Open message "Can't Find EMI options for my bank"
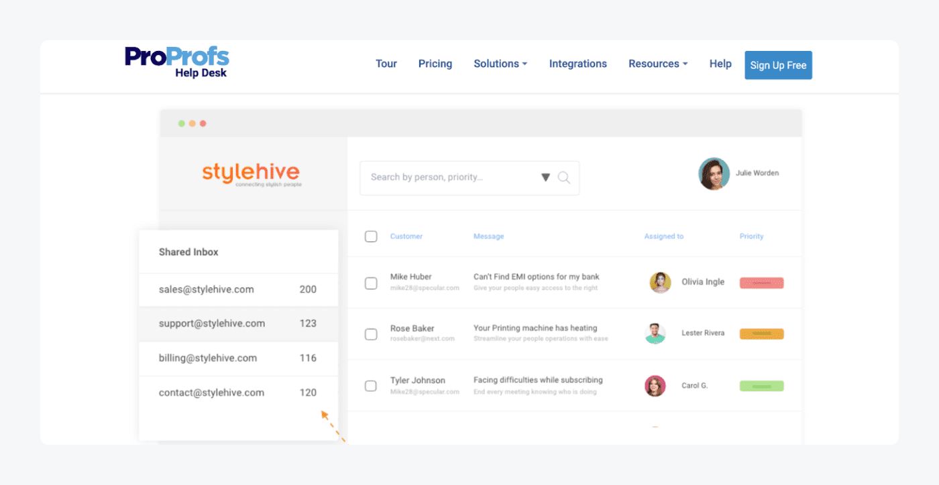Image resolution: width=939 pixels, height=485 pixels. click(537, 277)
